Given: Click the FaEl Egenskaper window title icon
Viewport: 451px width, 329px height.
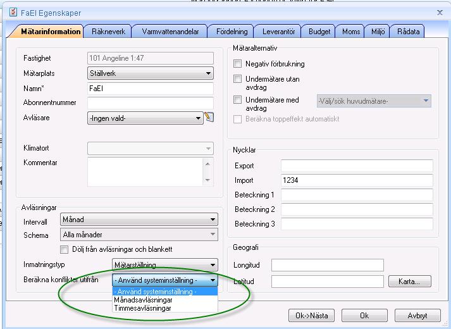Looking at the screenshot, I should coord(13,13).
